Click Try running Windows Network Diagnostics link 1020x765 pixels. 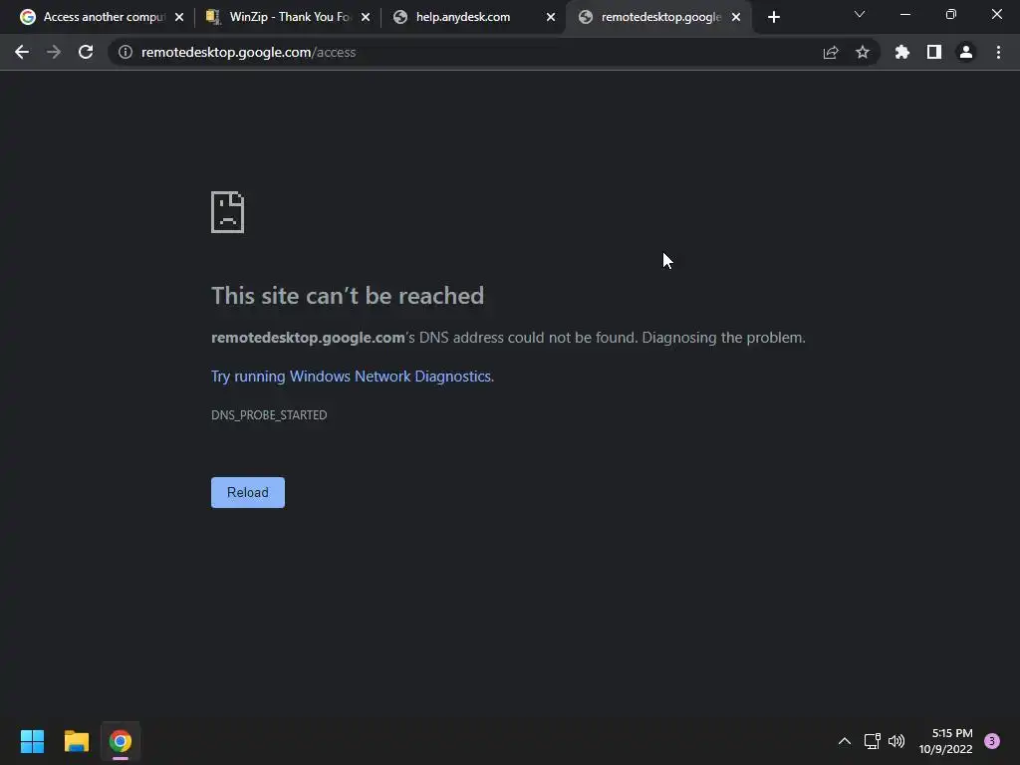tap(352, 376)
